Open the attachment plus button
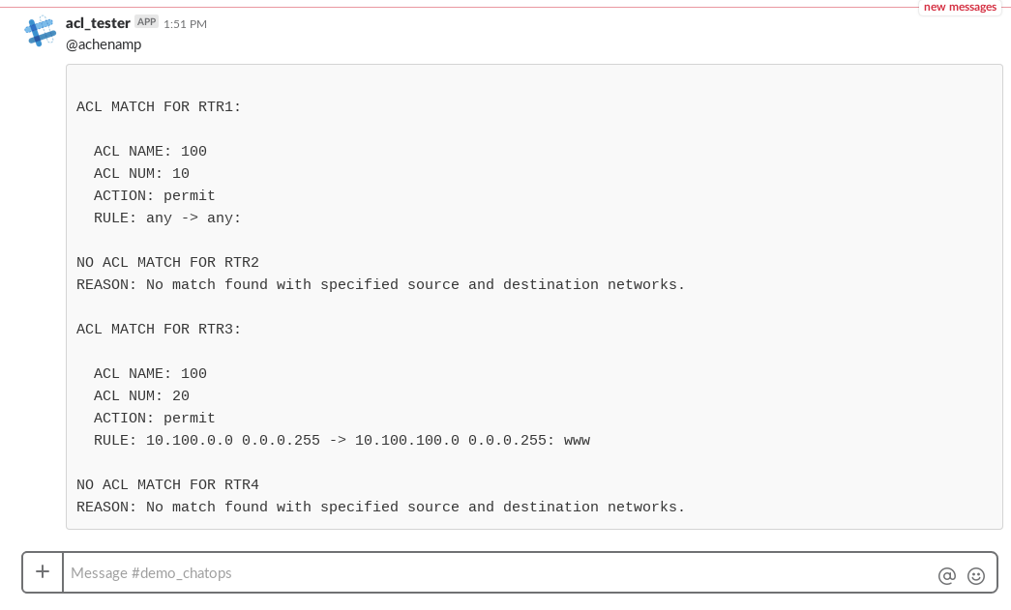This screenshot has height=610, width=1011. coord(43,572)
